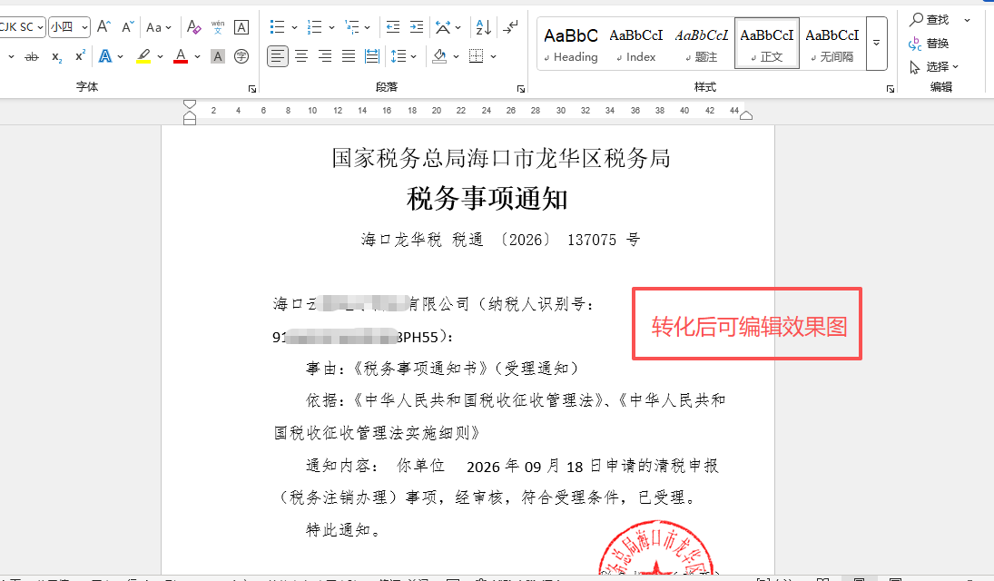Click the heading 国家税务总局海口市龙华区税务局
This screenshot has height=581, width=994.
click(501, 159)
